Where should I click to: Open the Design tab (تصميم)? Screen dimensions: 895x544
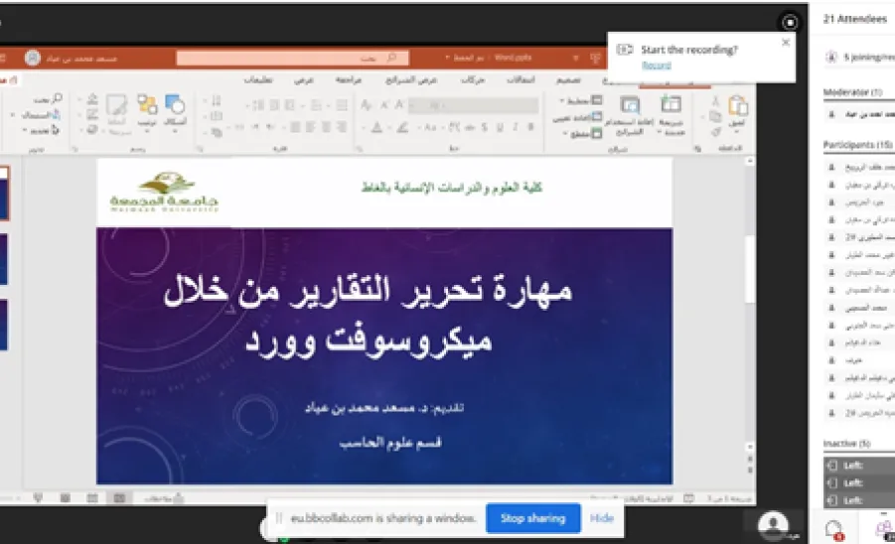568,79
